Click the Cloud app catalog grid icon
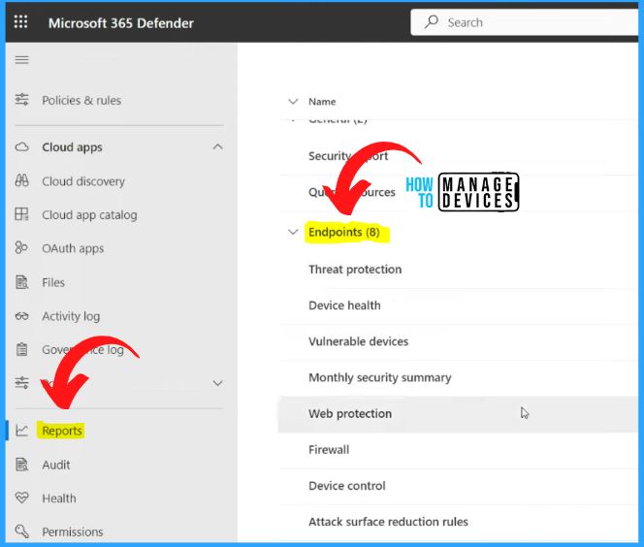The width and height of the screenshot is (644, 547). [21, 214]
